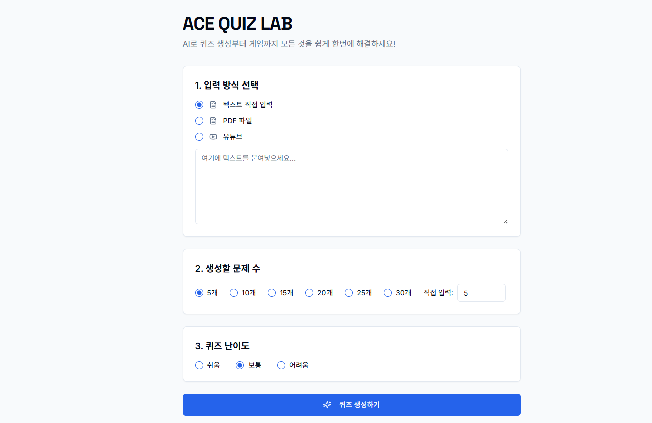Viewport: 652px width, 423px height.
Task: Select the PDF 파일 input method
Action: click(199, 120)
